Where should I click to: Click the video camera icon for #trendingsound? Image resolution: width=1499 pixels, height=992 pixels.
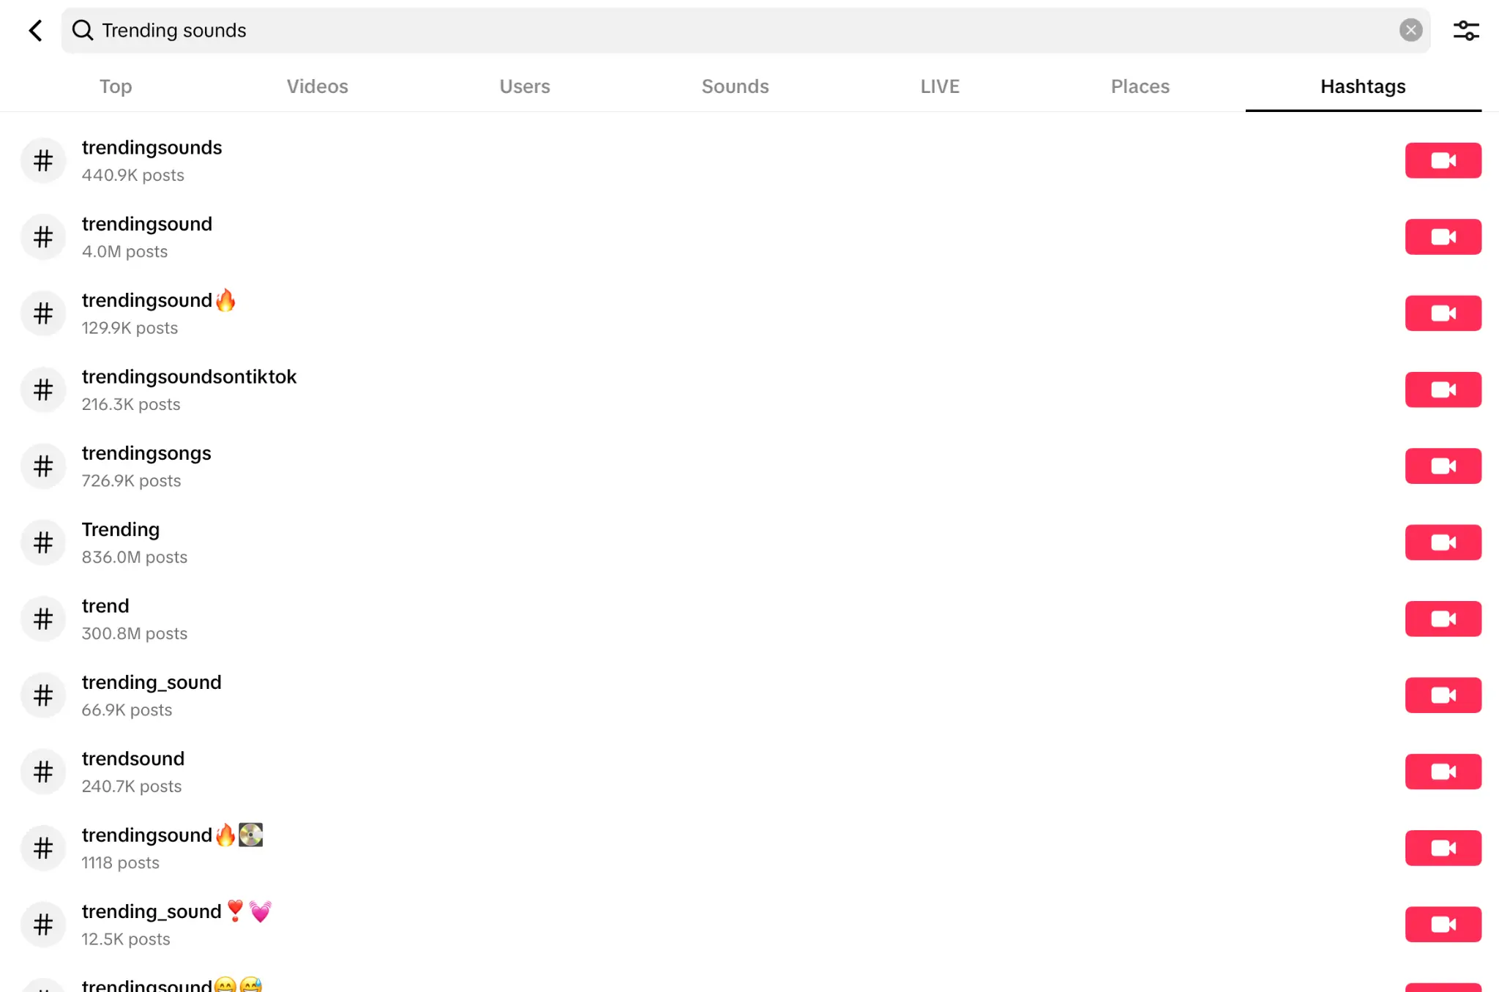[x=1443, y=236]
